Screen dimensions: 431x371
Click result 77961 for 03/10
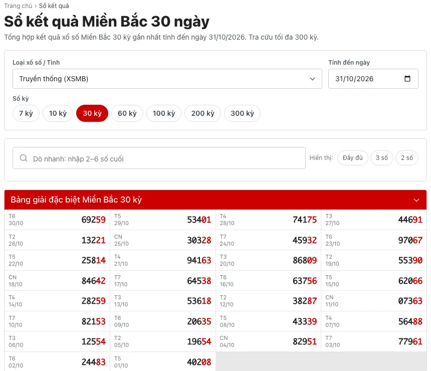pyautogui.click(x=410, y=341)
